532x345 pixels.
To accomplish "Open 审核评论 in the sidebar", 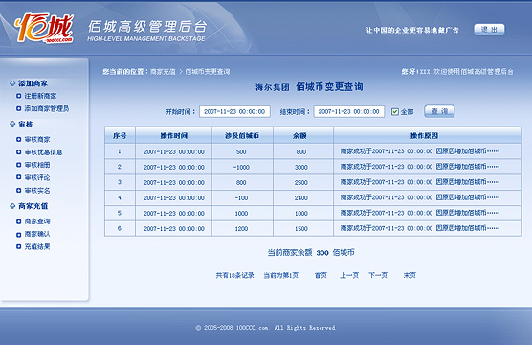I will [x=37, y=177].
